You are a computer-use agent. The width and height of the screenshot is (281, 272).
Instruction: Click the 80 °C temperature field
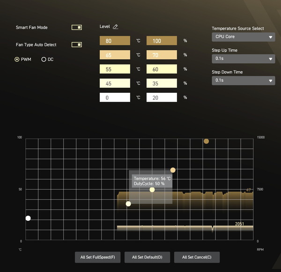[x=115, y=40]
